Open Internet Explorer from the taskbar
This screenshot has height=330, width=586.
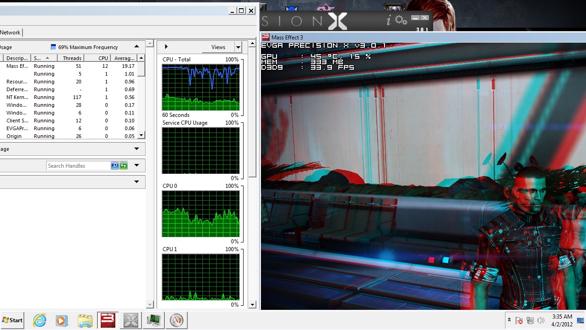tap(40, 320)
